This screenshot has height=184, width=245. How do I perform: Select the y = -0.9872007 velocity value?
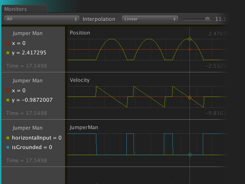tap(32, 100)
